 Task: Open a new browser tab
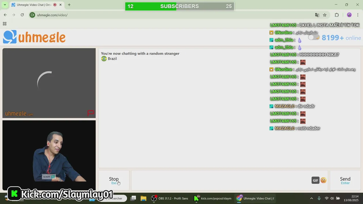point(69,5)
